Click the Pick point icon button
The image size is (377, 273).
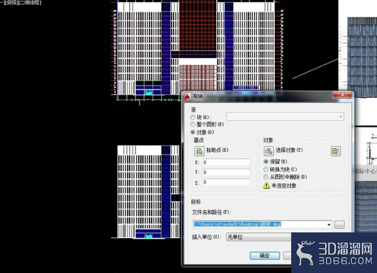[199, 151]
